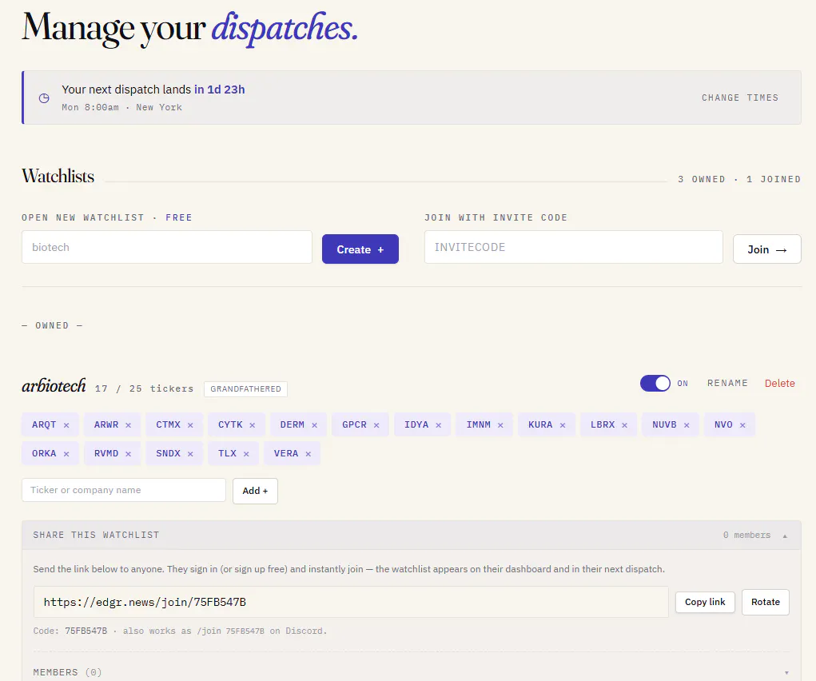Remove the IMNM ticker chip
The width and height of the screenshot is (816, 681).
(x=500, y=425)
